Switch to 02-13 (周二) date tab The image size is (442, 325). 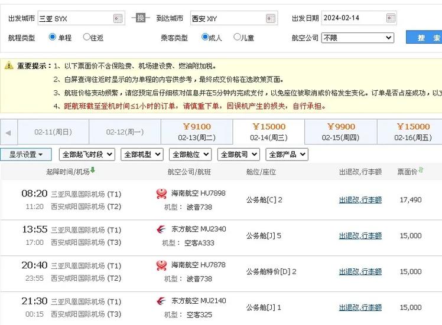coord(196,132)
